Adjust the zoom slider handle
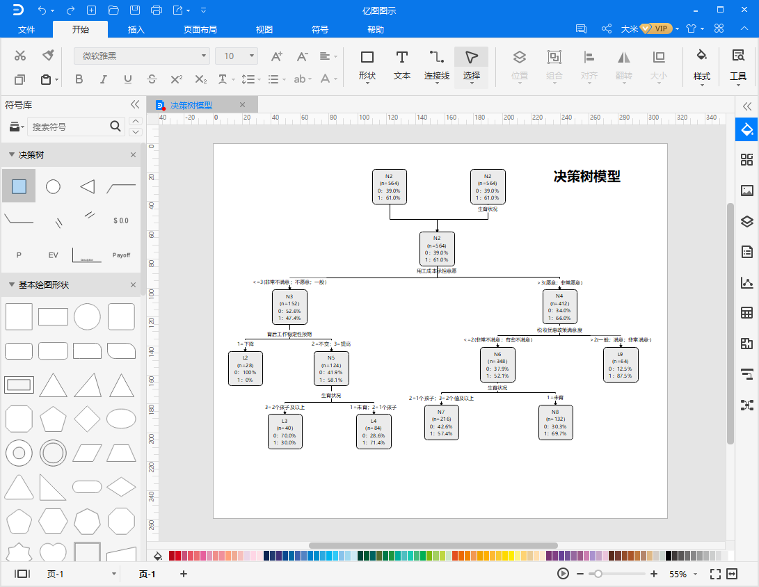Screen dimensions: 759x587 point(598,574)
